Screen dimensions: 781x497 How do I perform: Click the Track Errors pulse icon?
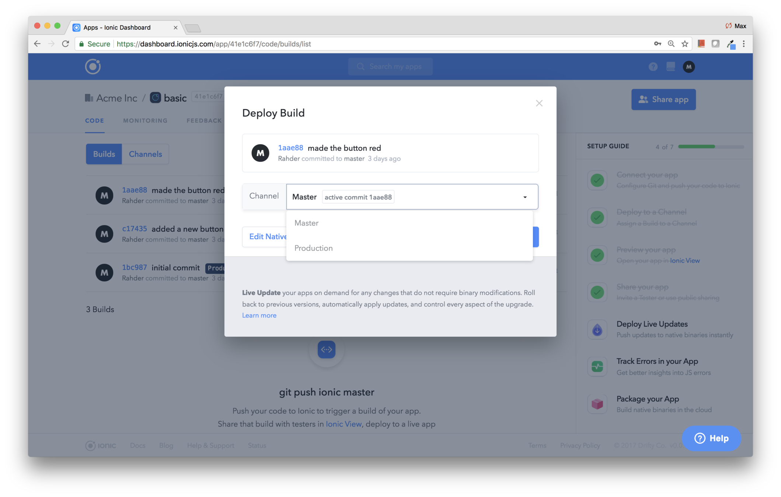597,367
